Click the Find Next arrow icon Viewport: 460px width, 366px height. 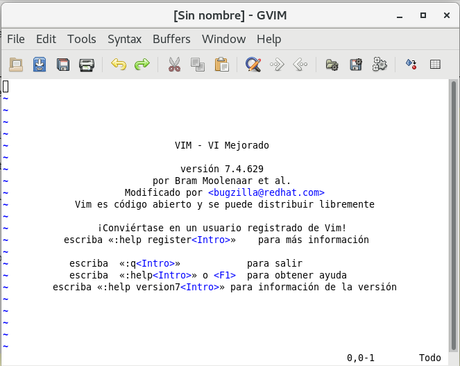click(277, 65)
